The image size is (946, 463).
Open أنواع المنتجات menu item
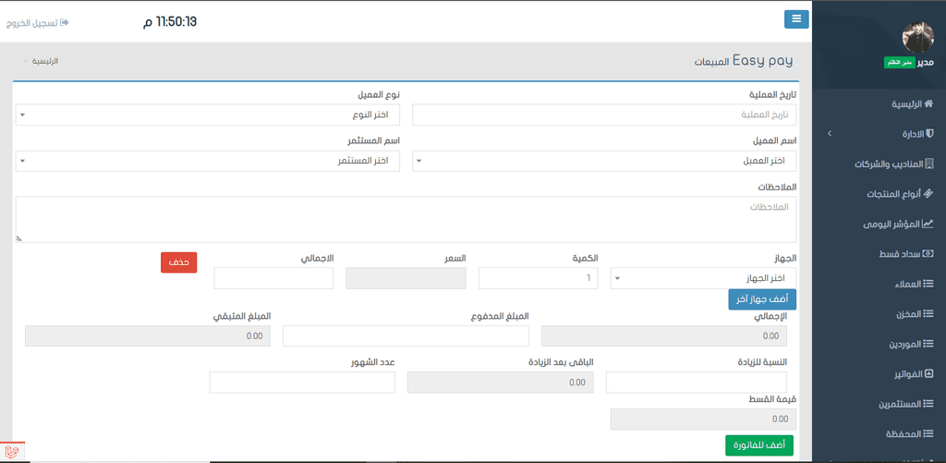coord(900,194)
